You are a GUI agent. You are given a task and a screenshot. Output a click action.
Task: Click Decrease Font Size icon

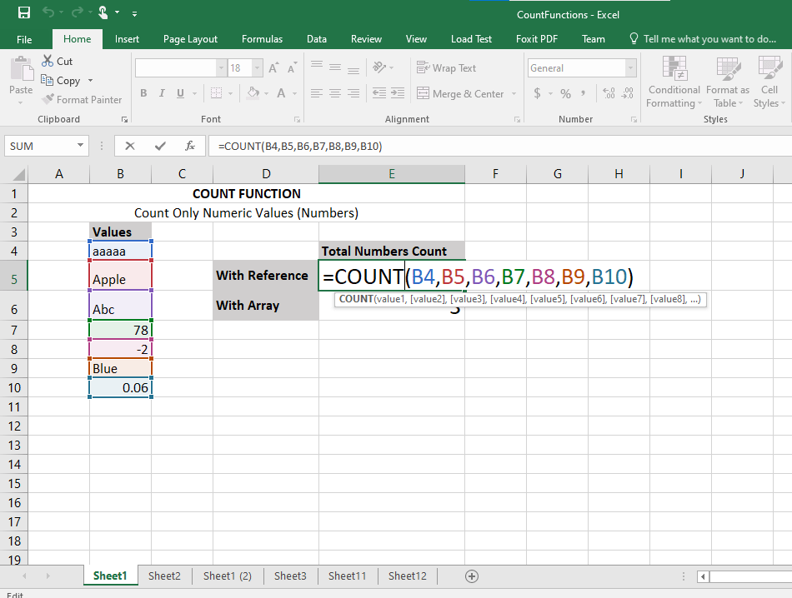(x=292, y=67)
